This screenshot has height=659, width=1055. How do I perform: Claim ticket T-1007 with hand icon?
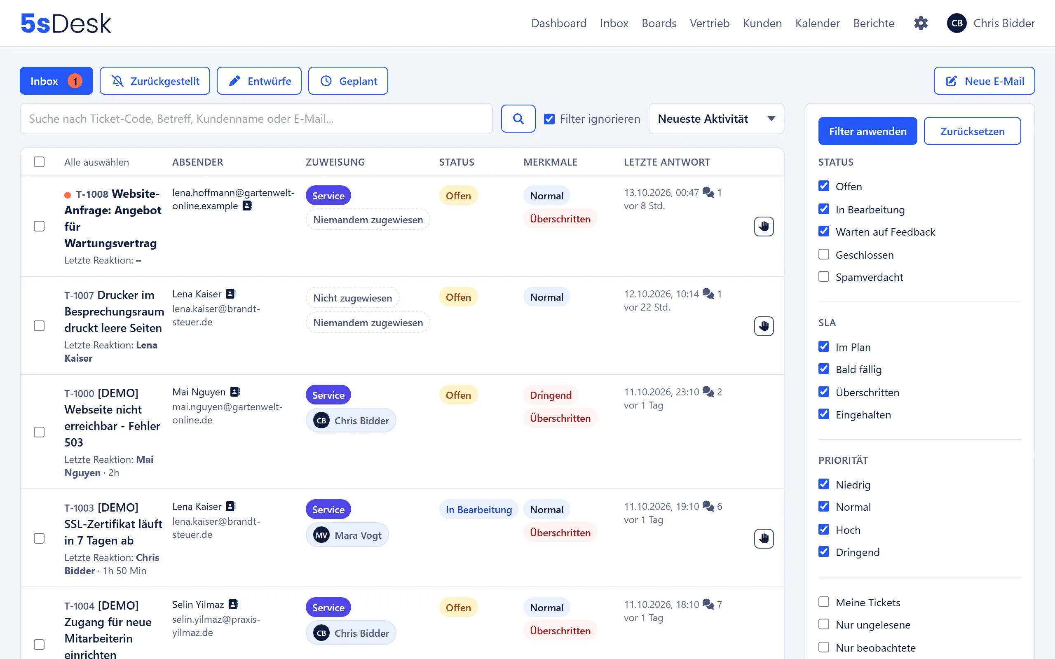(763, 325)
